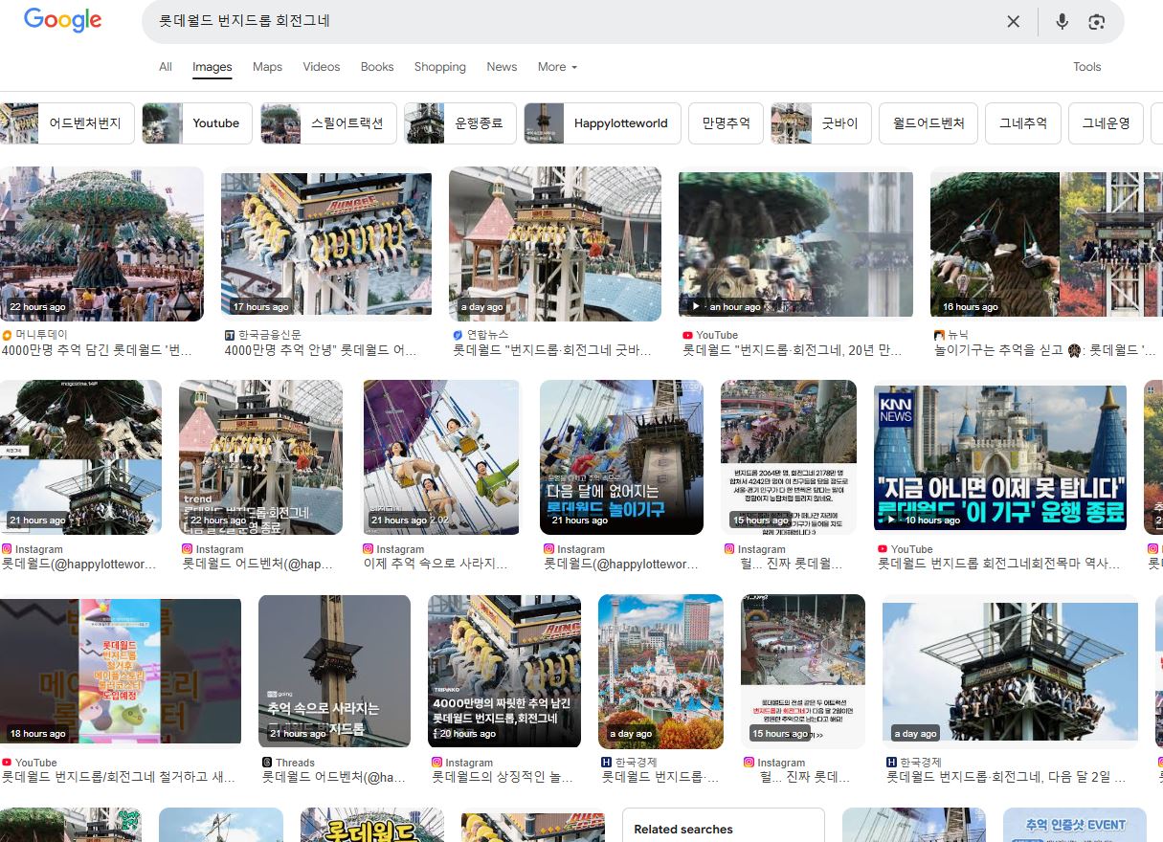Expand the More dropdown menu
The image size is (1163, 842).
pyautogui.click(x=557, y=67)
